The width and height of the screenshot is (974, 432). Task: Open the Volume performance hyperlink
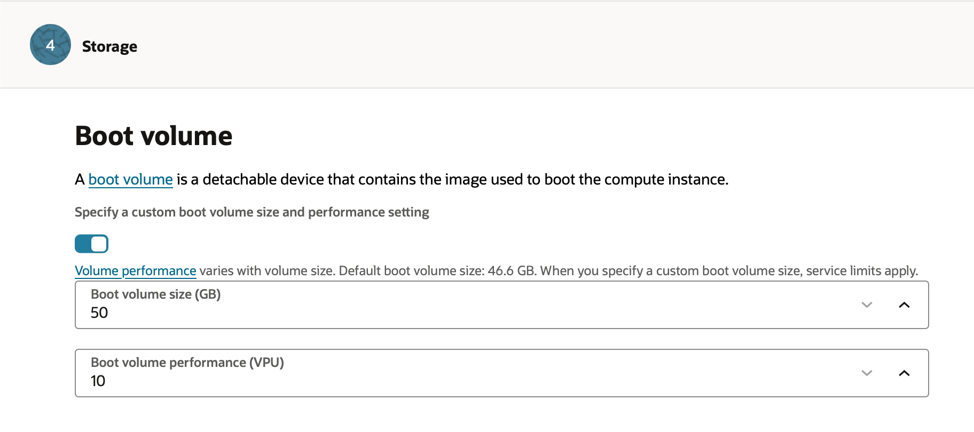pyautogui.click(x=135, y=270)
